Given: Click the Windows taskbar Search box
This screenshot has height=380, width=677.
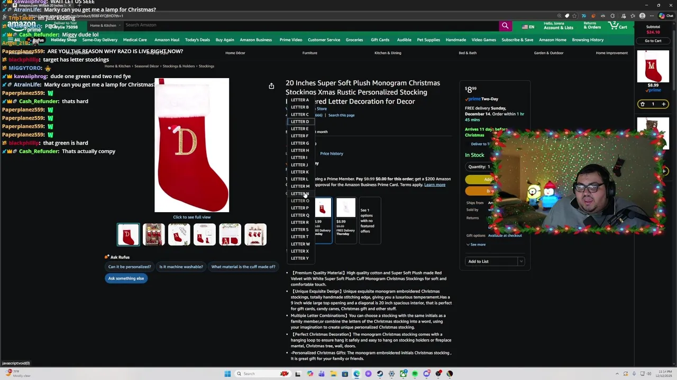Looking at the screenshot, I should point(263,374).
